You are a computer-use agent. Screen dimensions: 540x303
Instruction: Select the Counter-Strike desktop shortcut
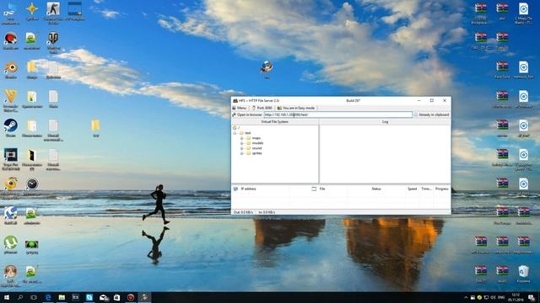click(x=53, y=13)
